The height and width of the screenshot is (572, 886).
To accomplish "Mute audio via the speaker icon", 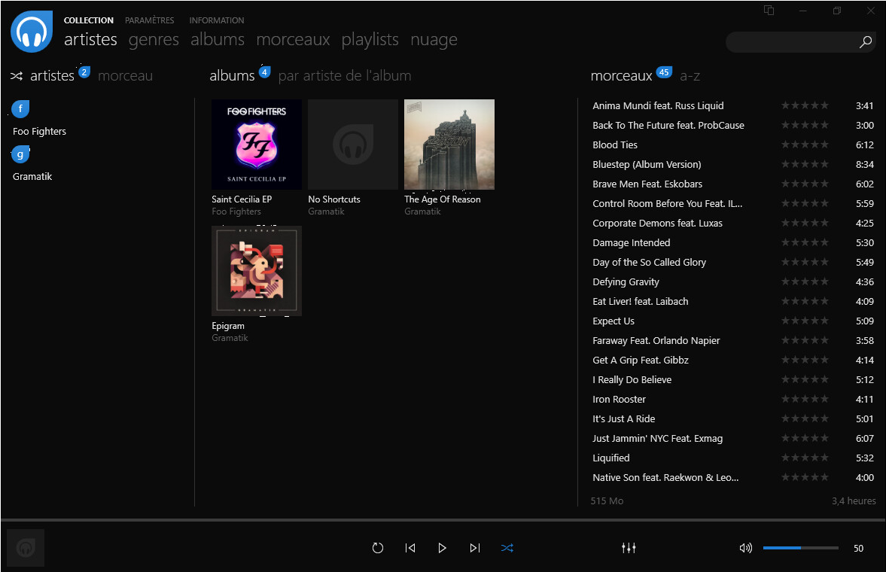I will (746, 548).
